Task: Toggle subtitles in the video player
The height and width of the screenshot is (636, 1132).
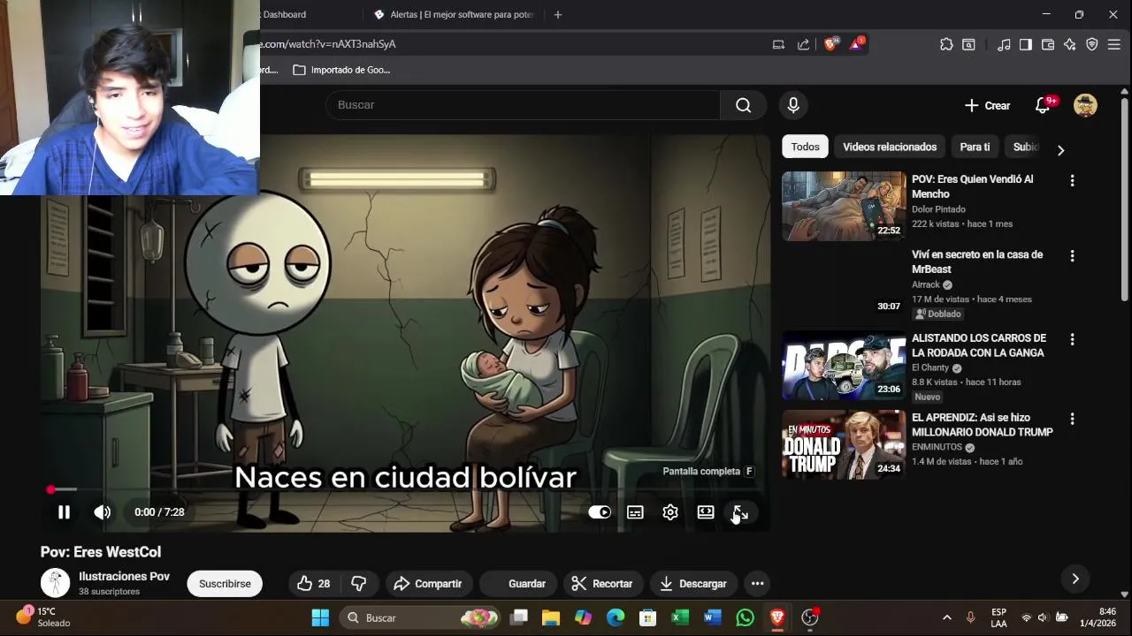Action: tap(635, 512)
